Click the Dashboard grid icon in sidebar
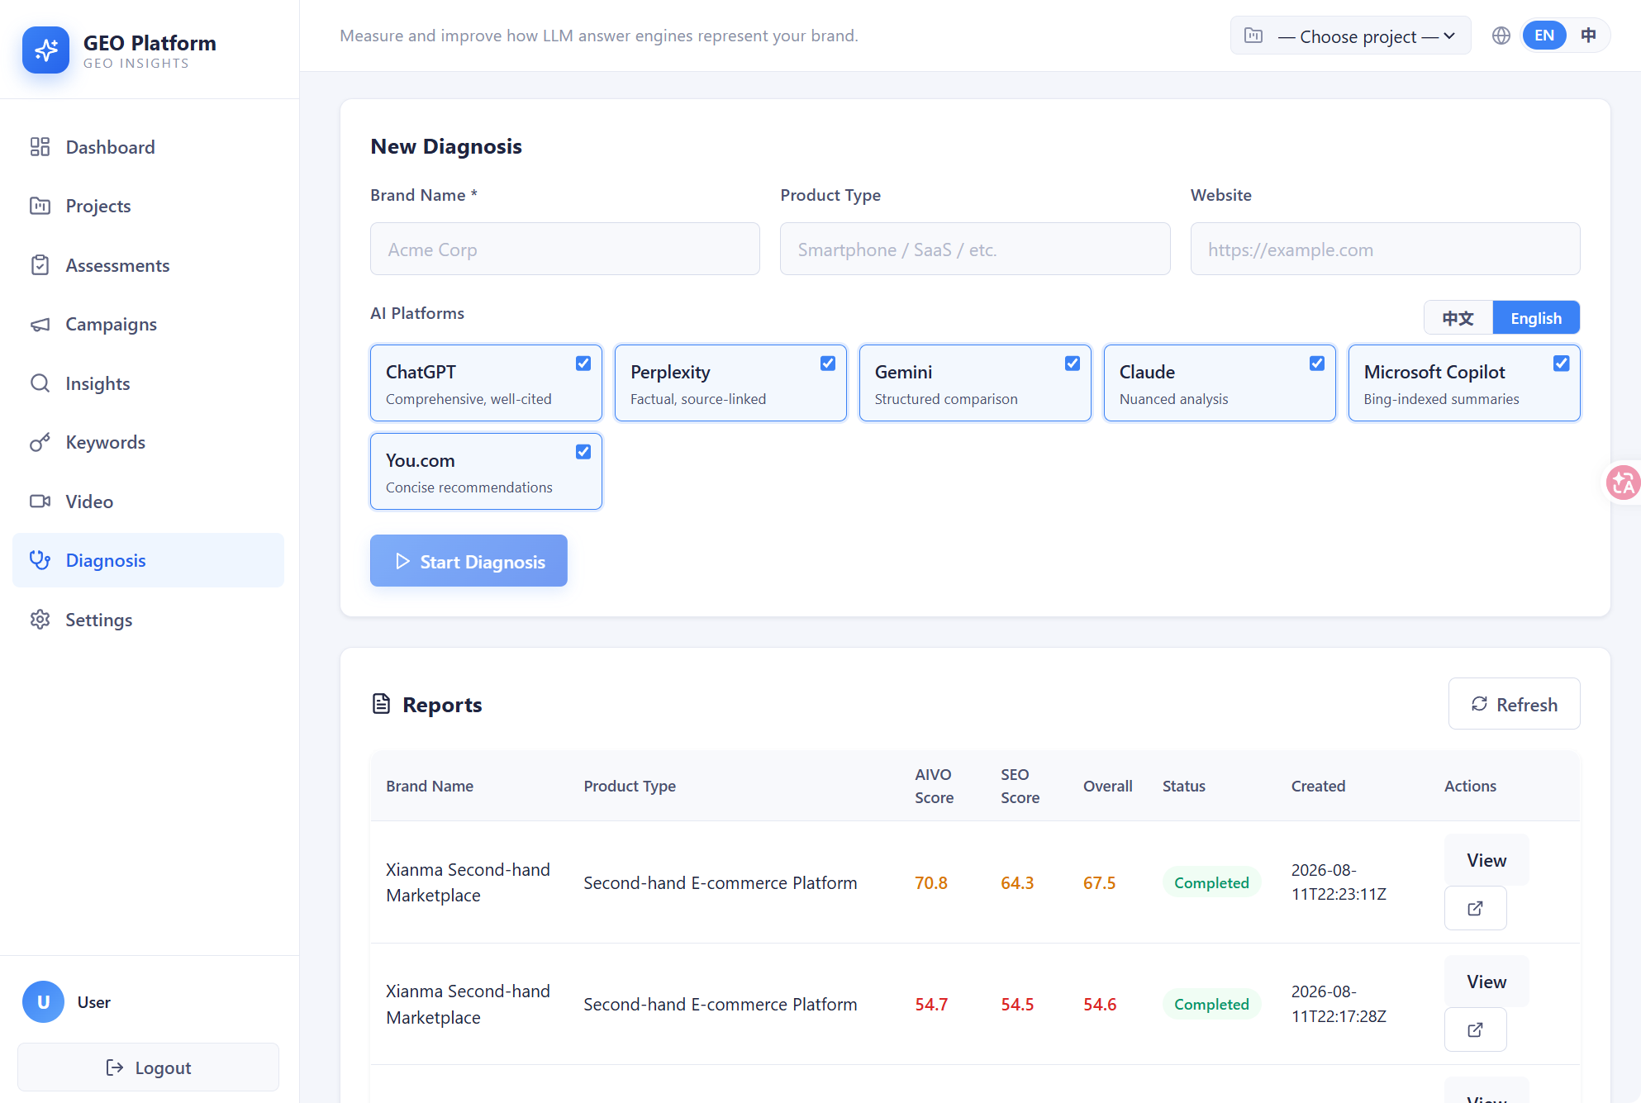Viewport: 1641px width, 1103px height. (x=40, y=147)
